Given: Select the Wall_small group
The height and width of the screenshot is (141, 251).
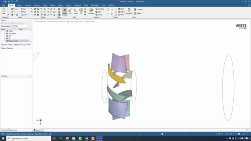Looking at the screenshot, I should pyautogui.click(x=12, y=34).
